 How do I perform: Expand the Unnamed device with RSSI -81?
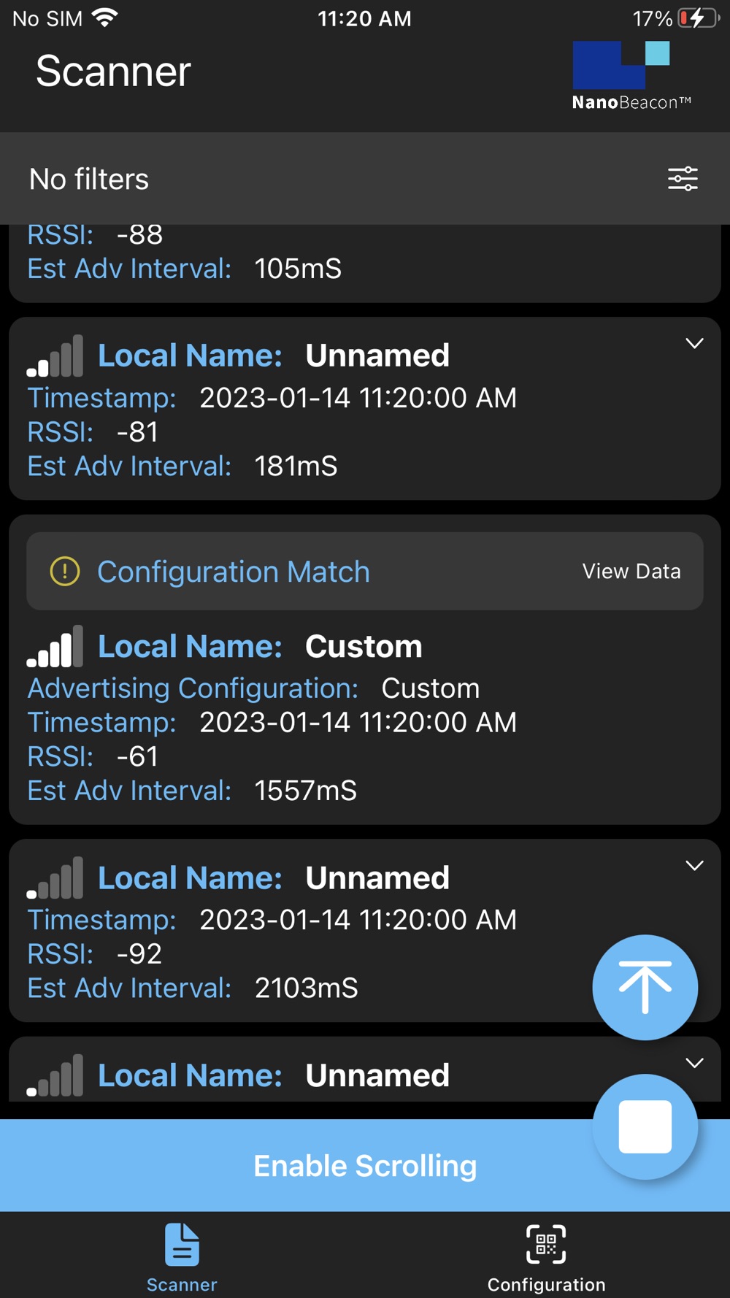pyautogui.click(x=694, y=343)
